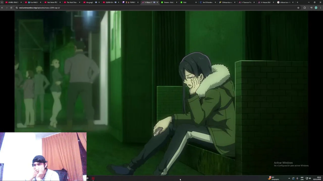Image resolution: width=323 pixels, height=181 pixels.
Task: Open the Chrome profile avatar
Action: (x=316, y=8)
